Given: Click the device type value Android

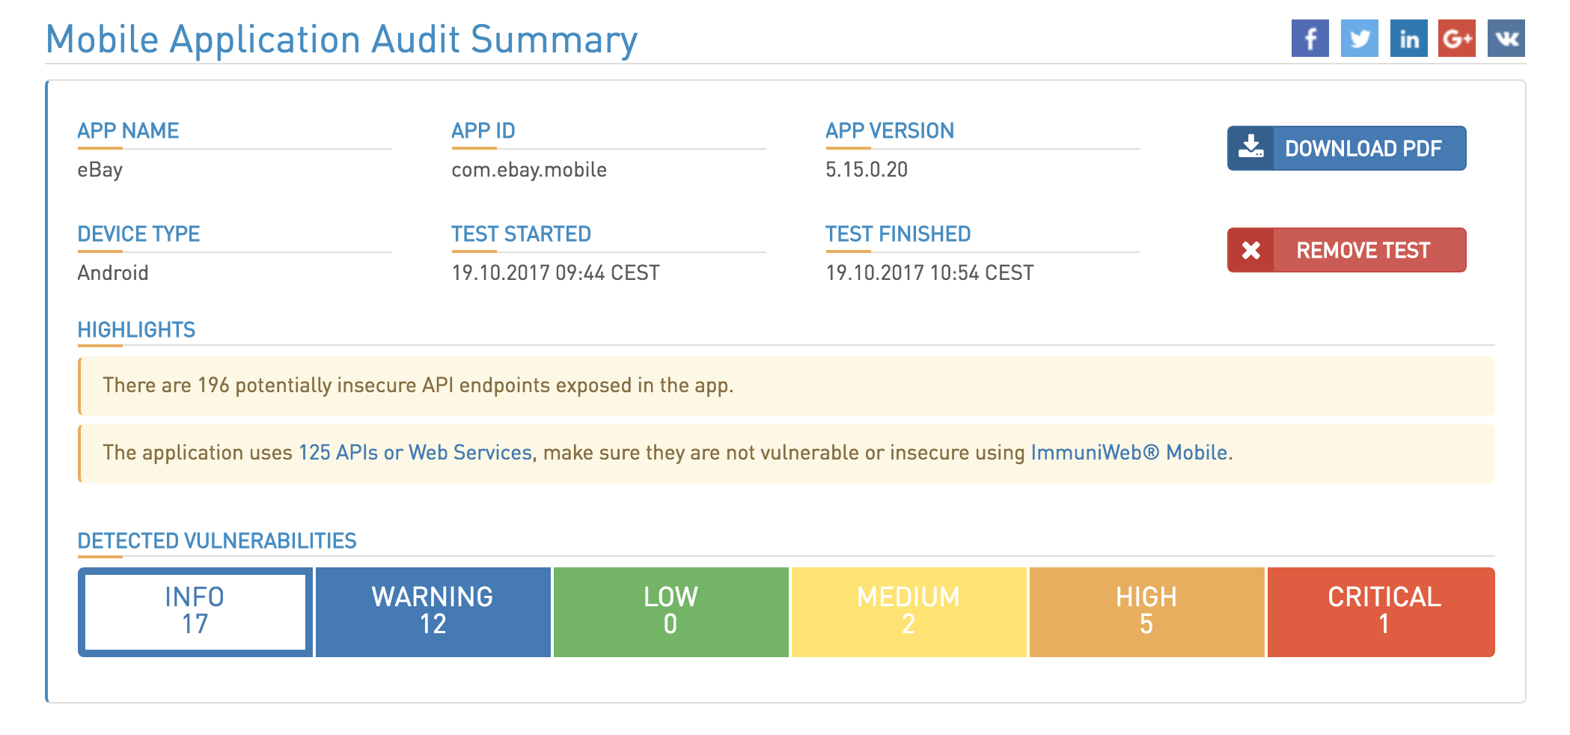Looking at the screenshot, I should tap(113, 272).
